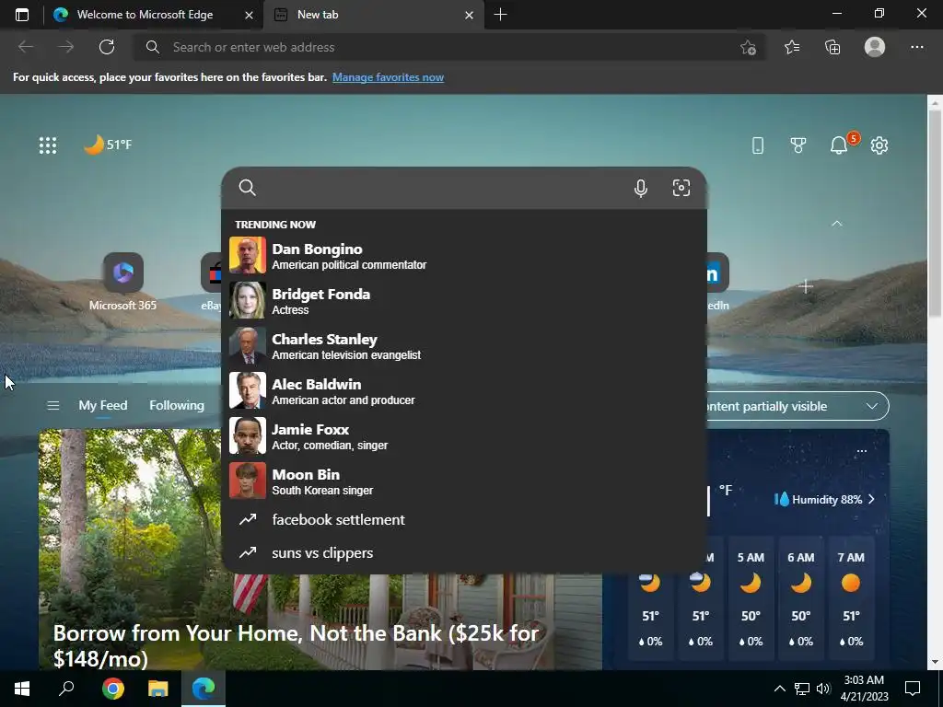Open Settings and more ellipsis menu
Image resolution: width=943 pixels, height=707 pixels.
pos(916,47)
